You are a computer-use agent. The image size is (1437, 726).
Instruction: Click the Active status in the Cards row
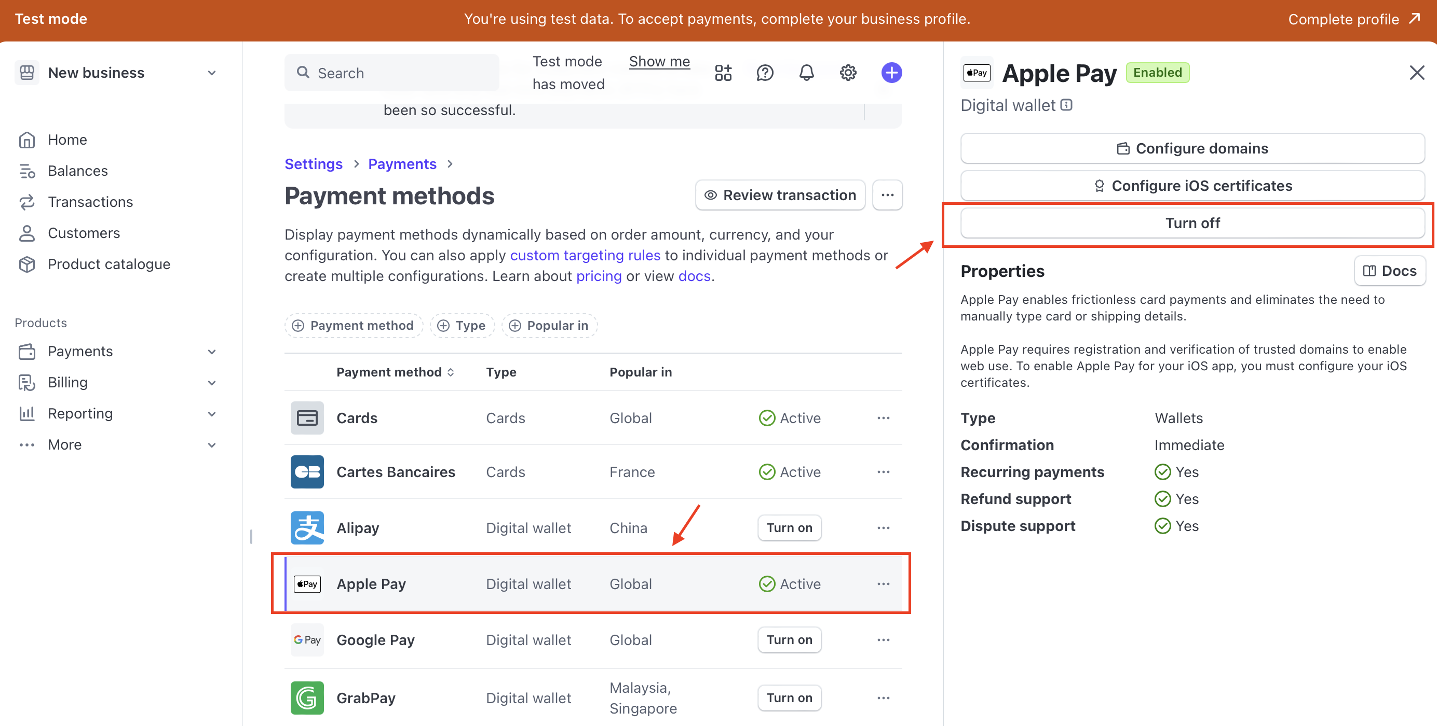coord(789,418)
